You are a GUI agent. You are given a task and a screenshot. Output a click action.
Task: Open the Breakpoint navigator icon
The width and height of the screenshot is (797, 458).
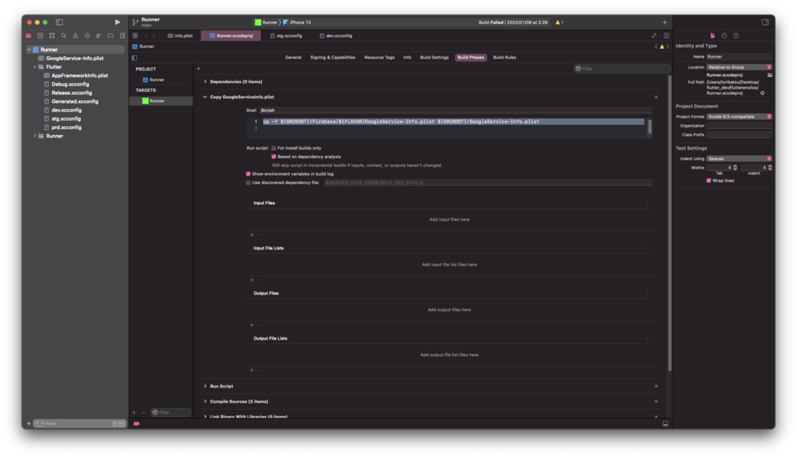(110, 35)
